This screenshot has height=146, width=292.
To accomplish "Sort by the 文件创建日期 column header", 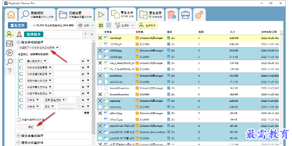I will (269, 32).
